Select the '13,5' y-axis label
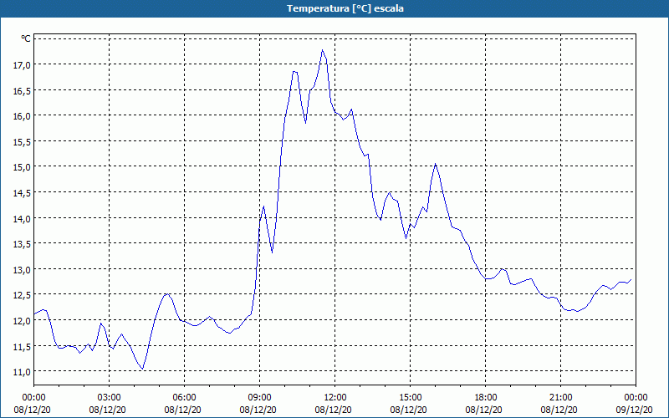The image size is (669, 418). click(23, 244)
